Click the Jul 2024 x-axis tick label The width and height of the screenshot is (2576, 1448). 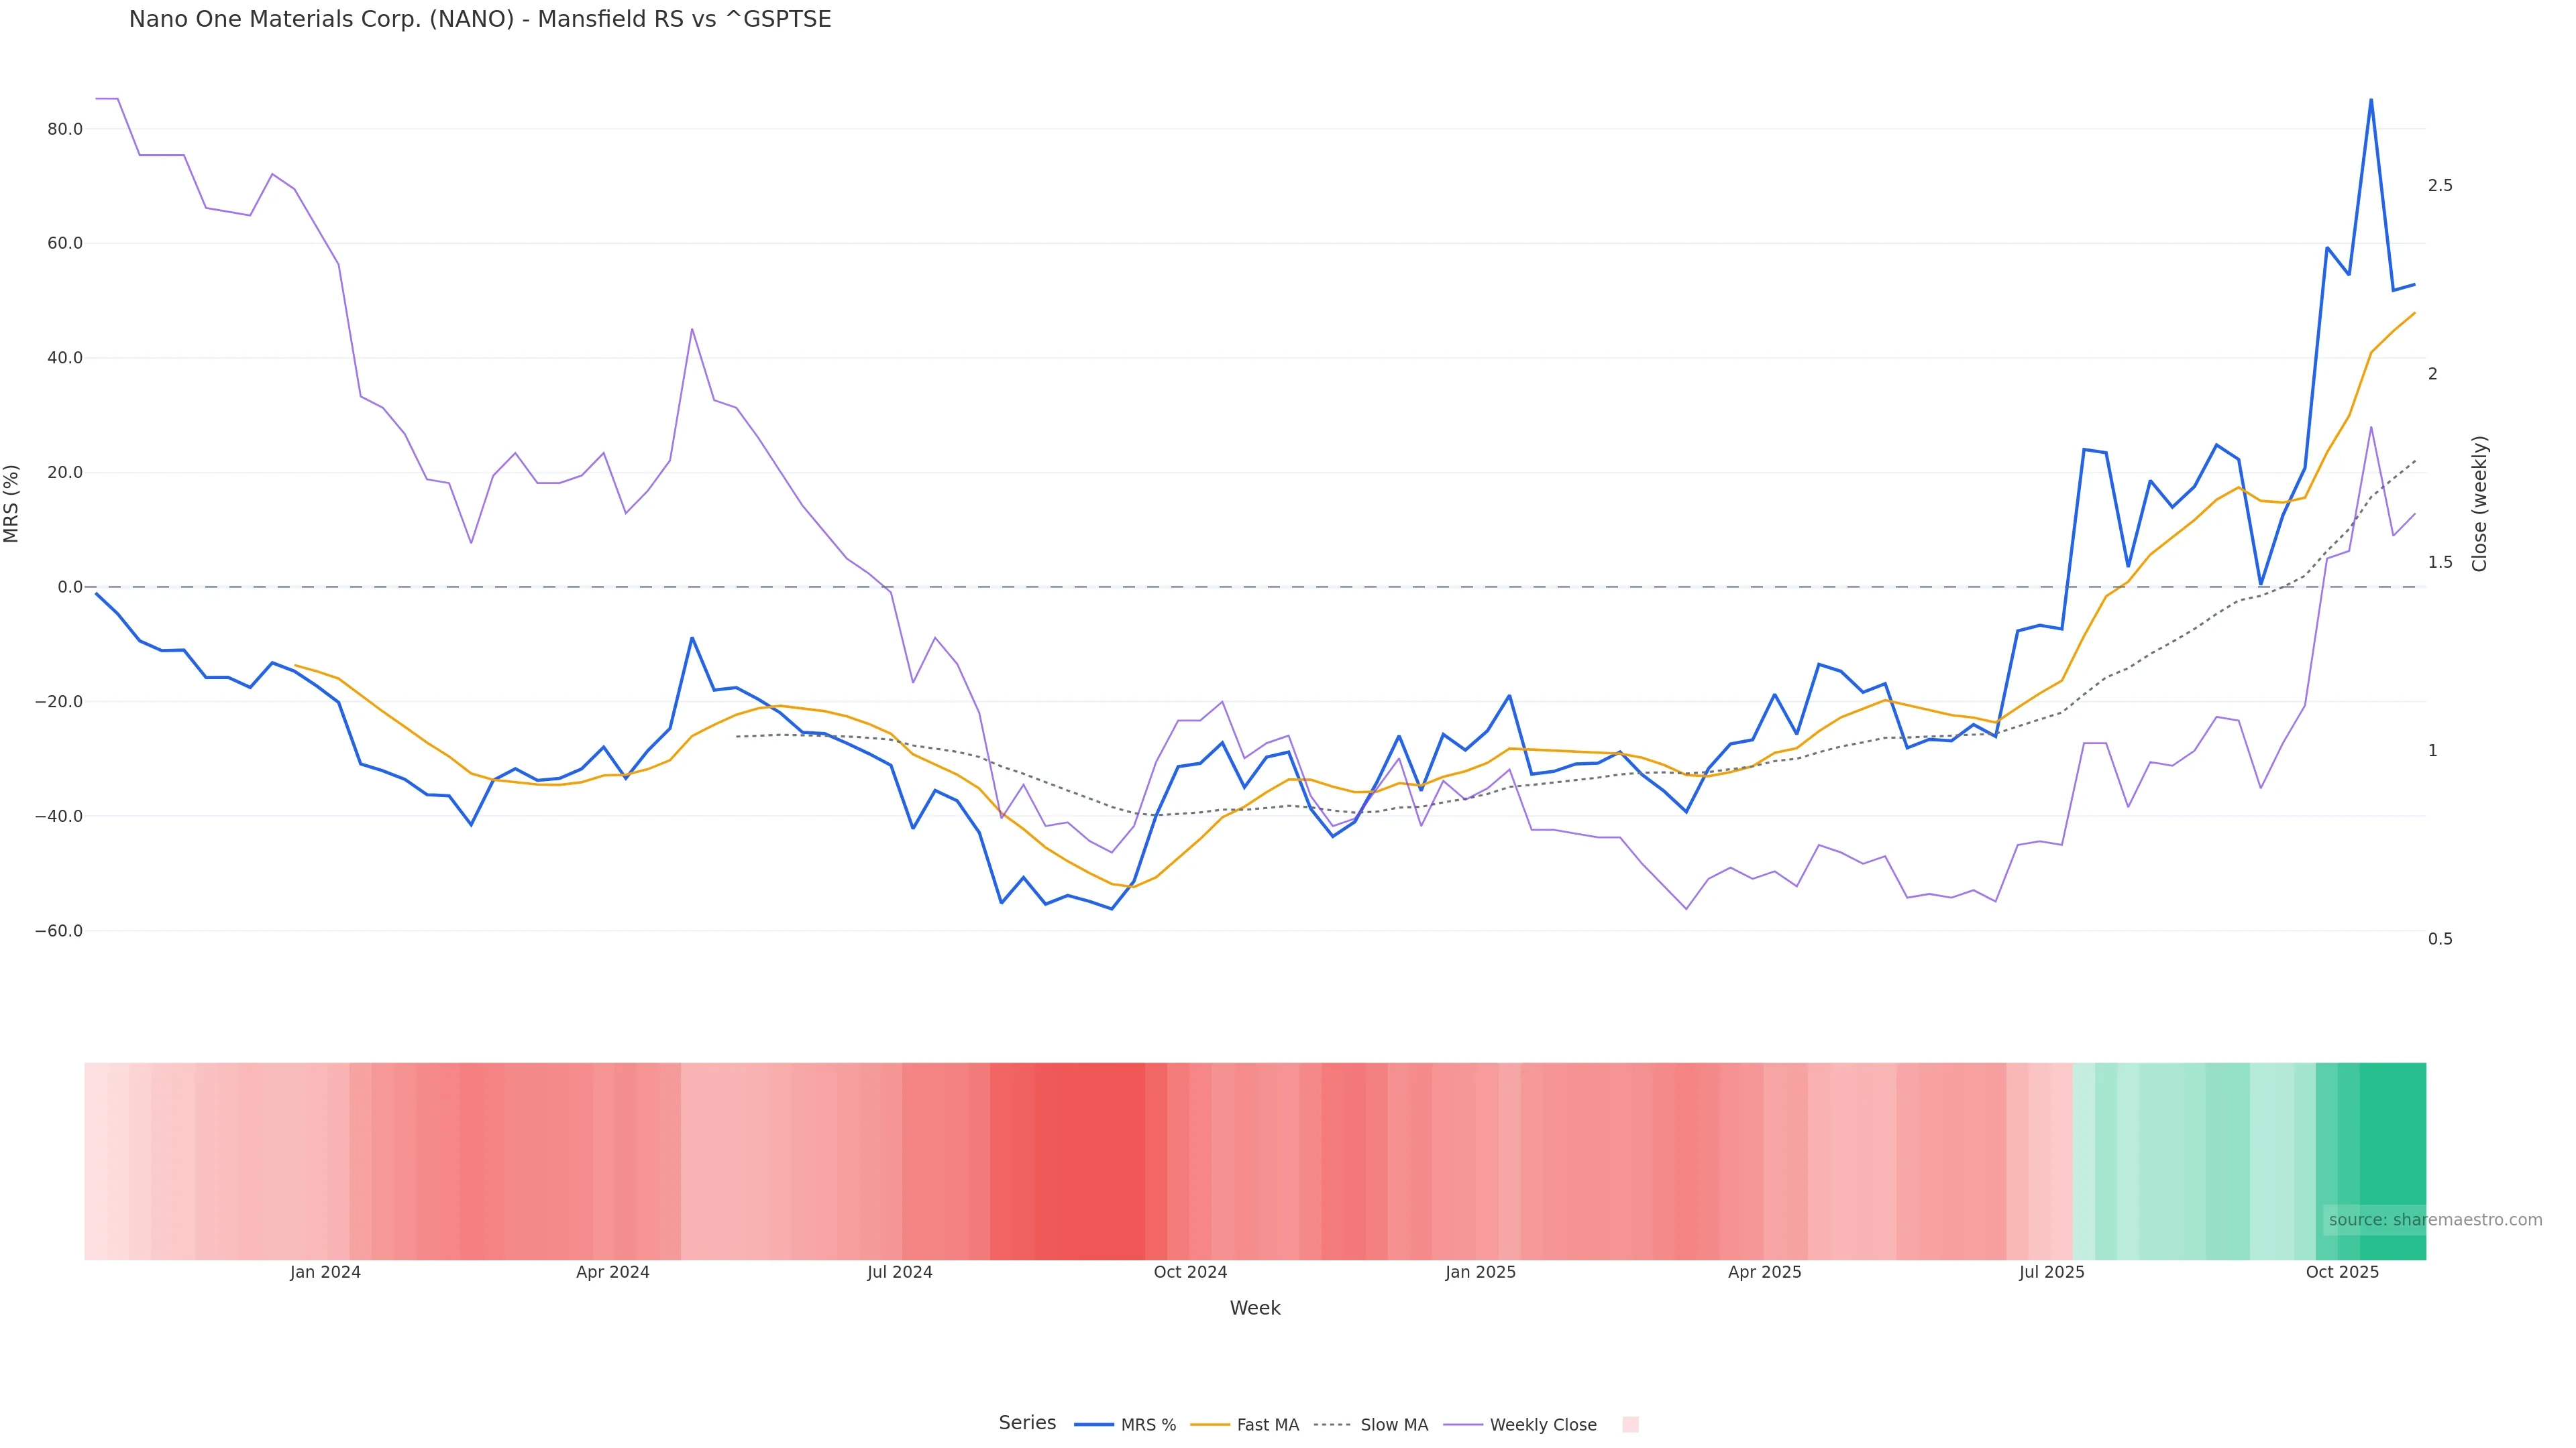(x=900, y=1273)
